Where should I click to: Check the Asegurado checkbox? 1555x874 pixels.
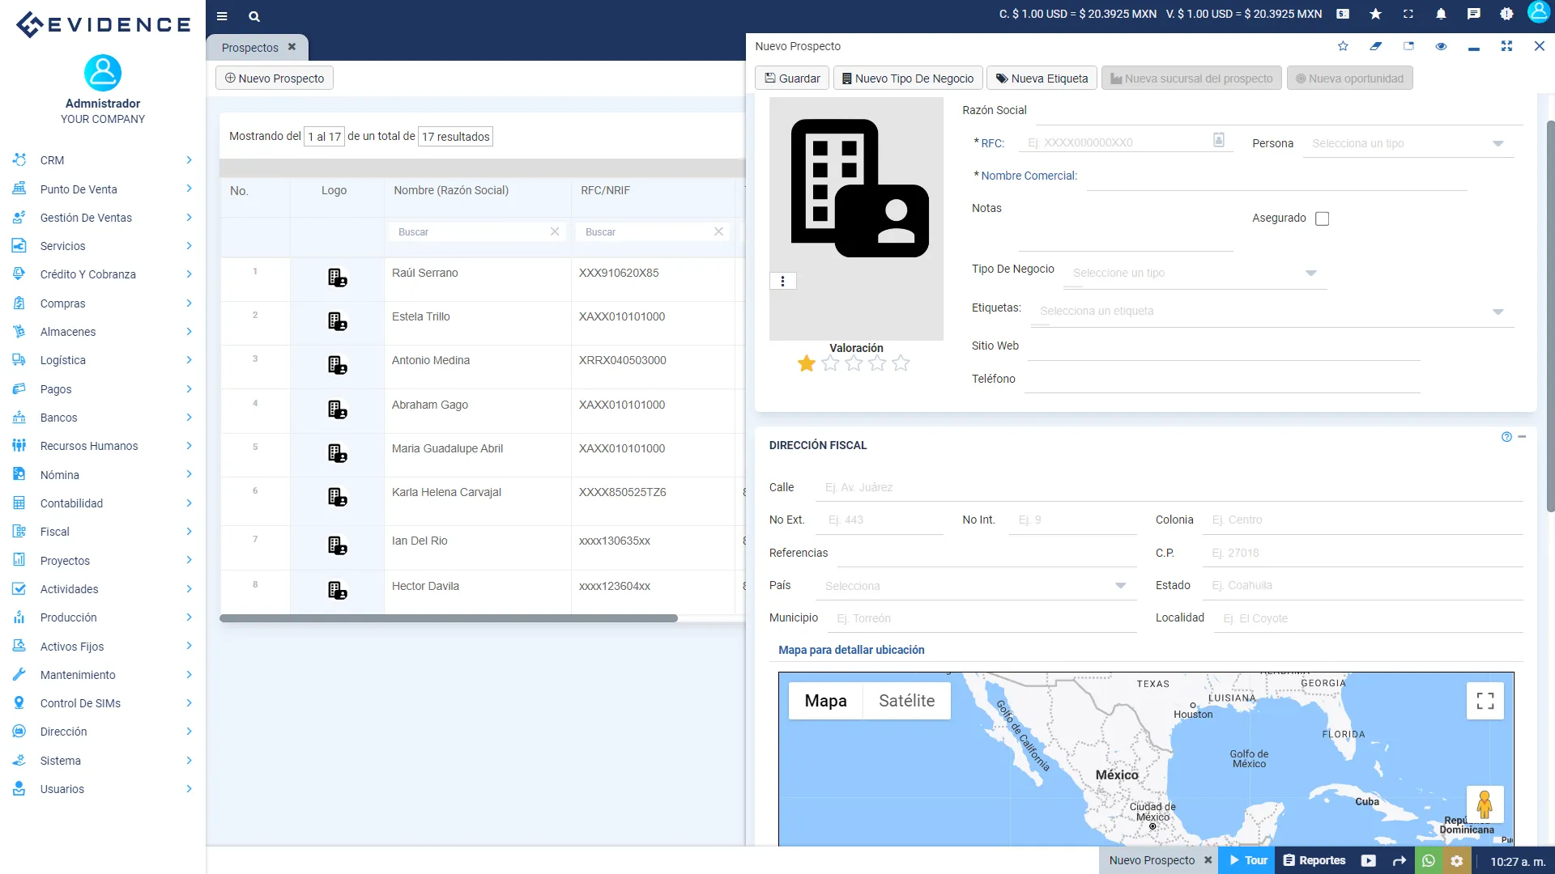coord(1322,218)
